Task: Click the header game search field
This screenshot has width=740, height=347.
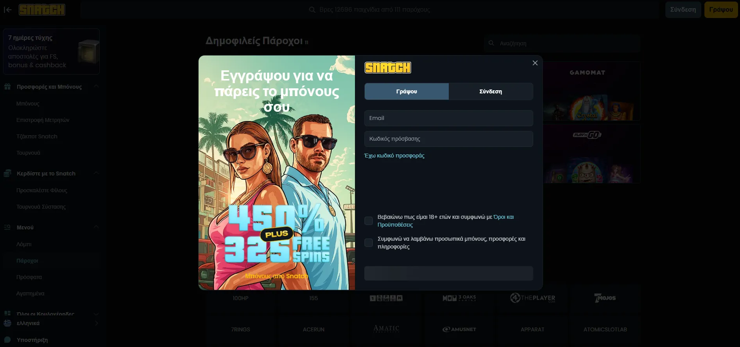Action: pos(369,10)
